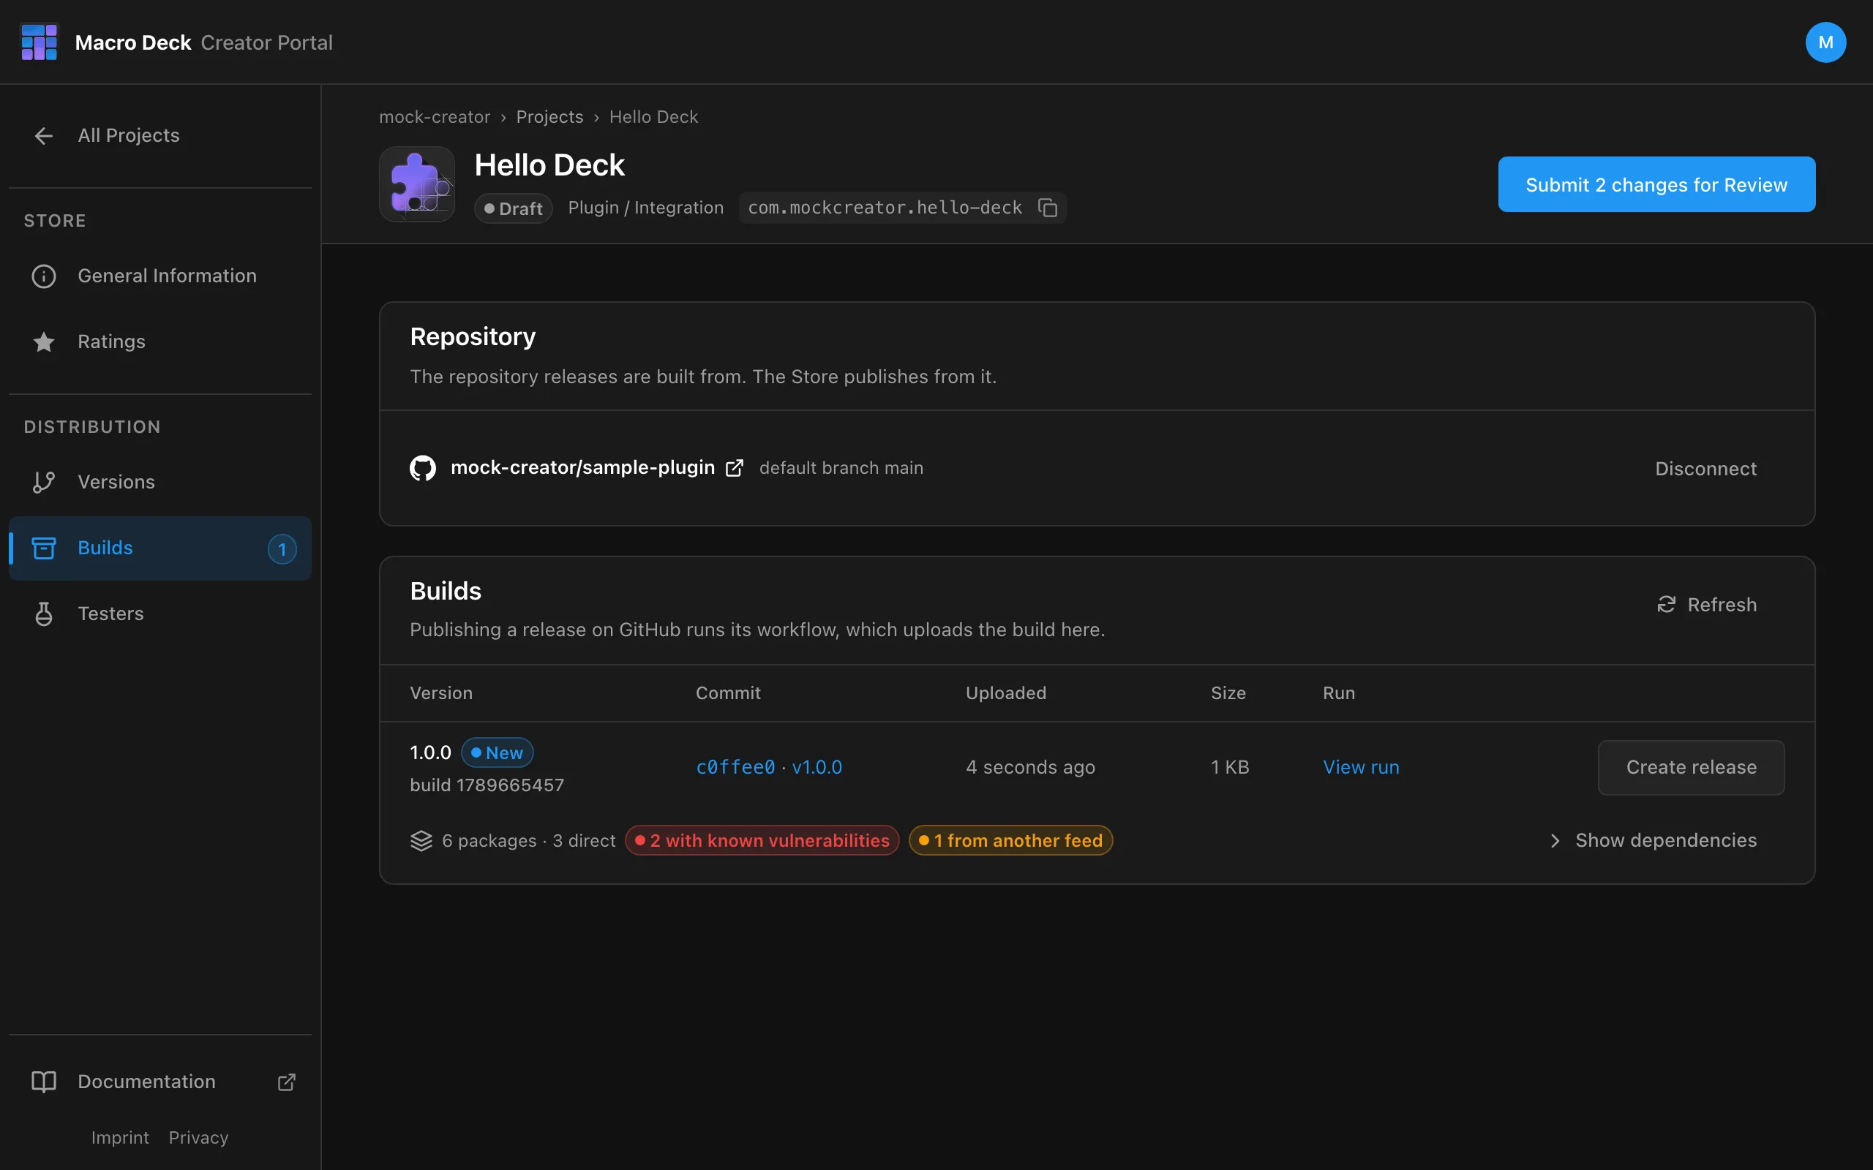
Task: Click the Refresh builds button label
Action: coord(1722,604)
